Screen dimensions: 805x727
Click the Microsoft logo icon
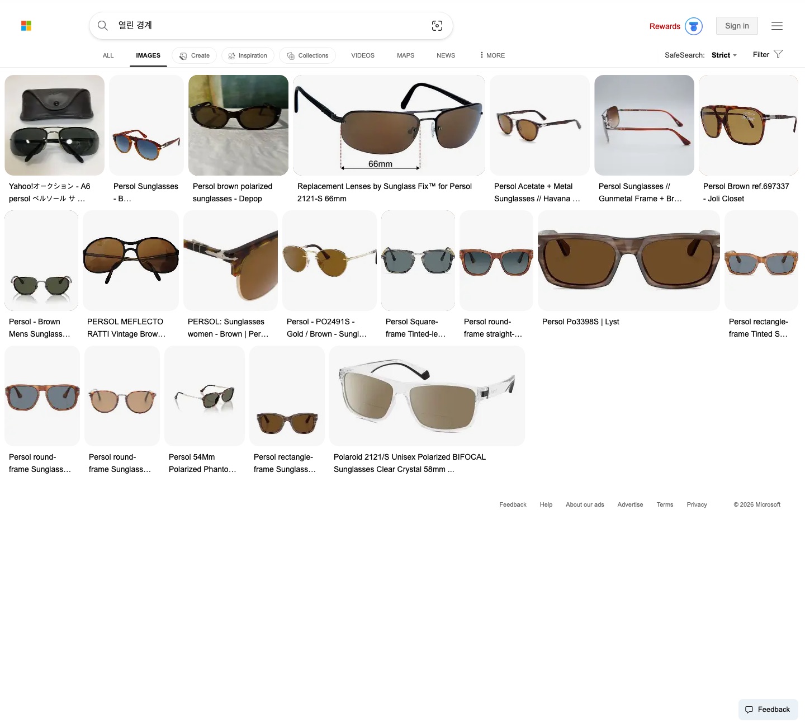pyautogui.click(x=26, y=26)
